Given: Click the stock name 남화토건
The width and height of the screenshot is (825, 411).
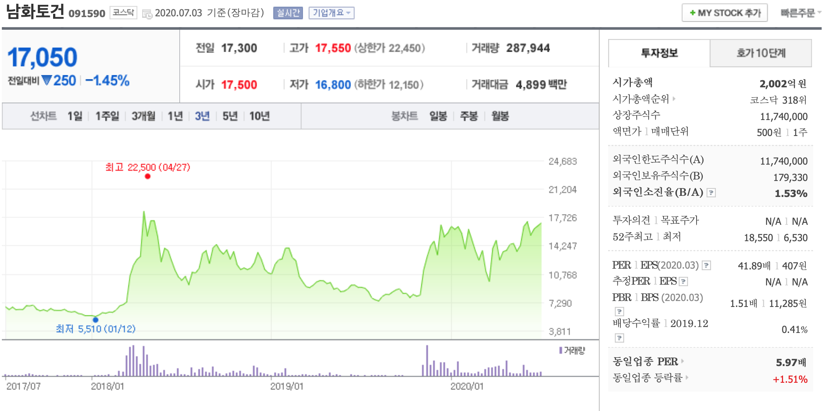Looking at the screenshot, I should coord(35,12).
